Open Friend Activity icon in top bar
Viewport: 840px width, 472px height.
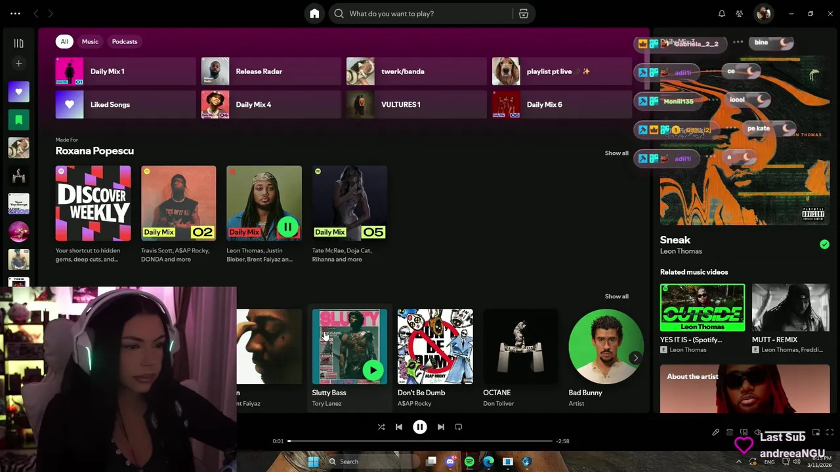740,14
